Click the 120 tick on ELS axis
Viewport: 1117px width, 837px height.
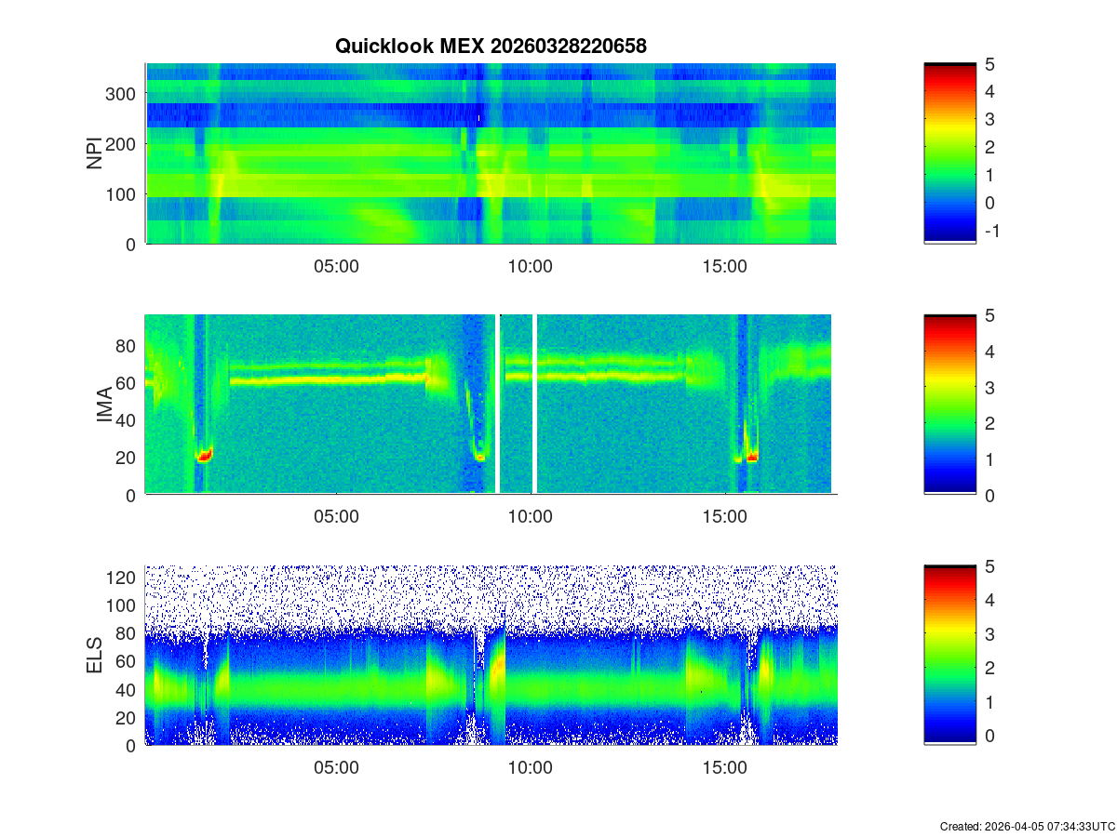(x=122, y=578)
